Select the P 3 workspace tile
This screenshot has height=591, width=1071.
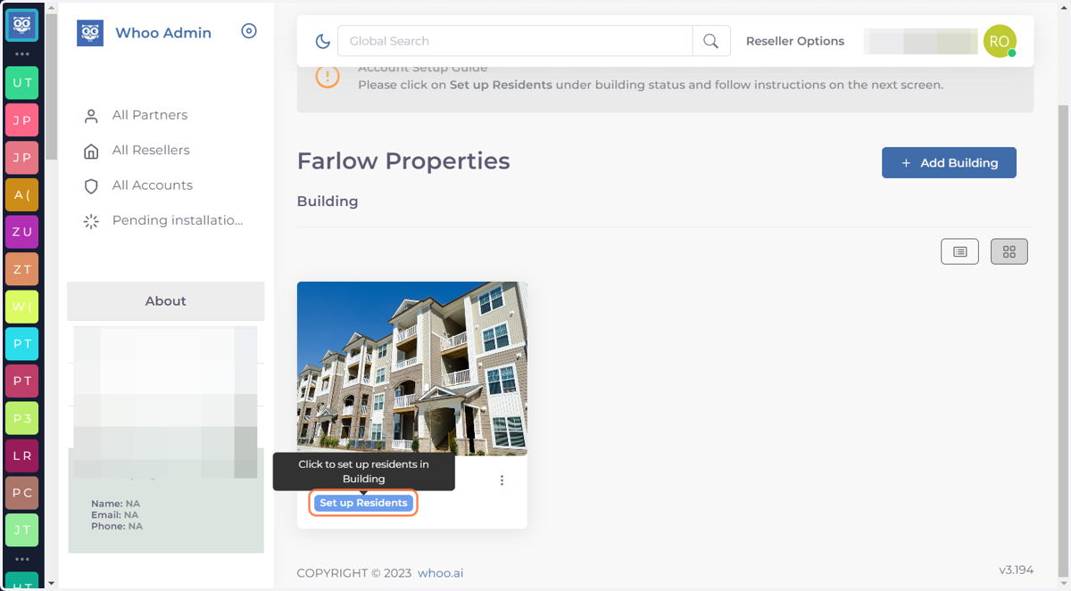pyautogui.click(x=22, y=418)
